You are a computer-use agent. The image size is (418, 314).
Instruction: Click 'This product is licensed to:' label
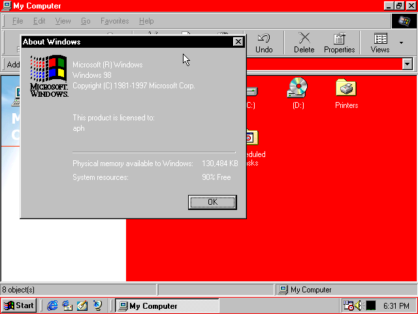point(114,118)
